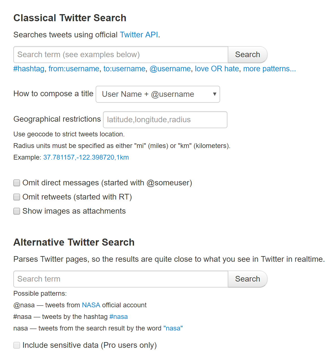Enable 'Show images as attachments'
The height and width of the screenshot is (354, 331).
(16, 211)
